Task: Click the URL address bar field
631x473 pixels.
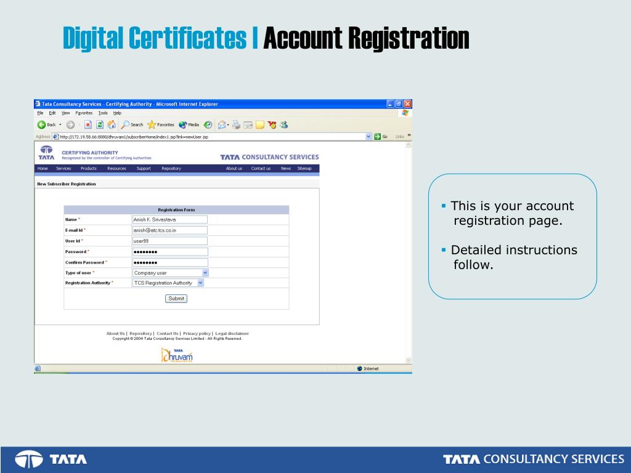Action: (x=212, y=137)
